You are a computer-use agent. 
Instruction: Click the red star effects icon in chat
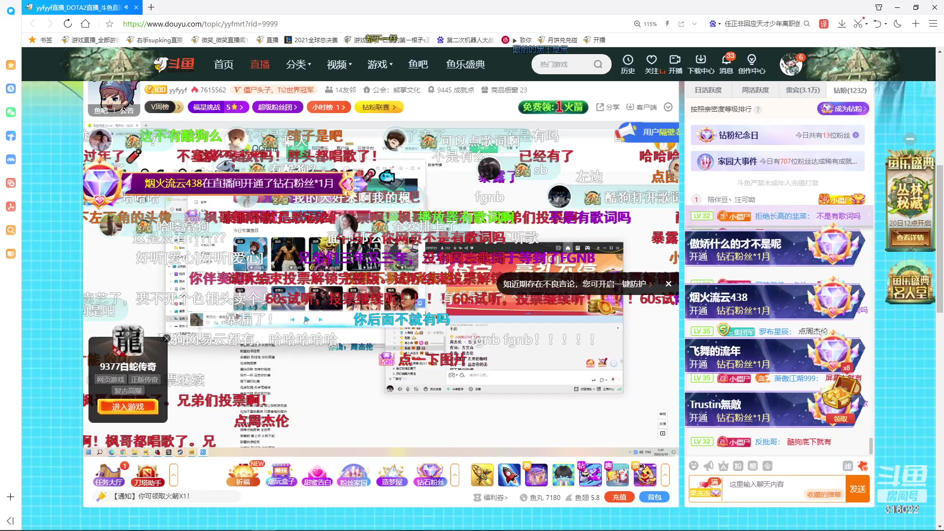coord(862,466)
